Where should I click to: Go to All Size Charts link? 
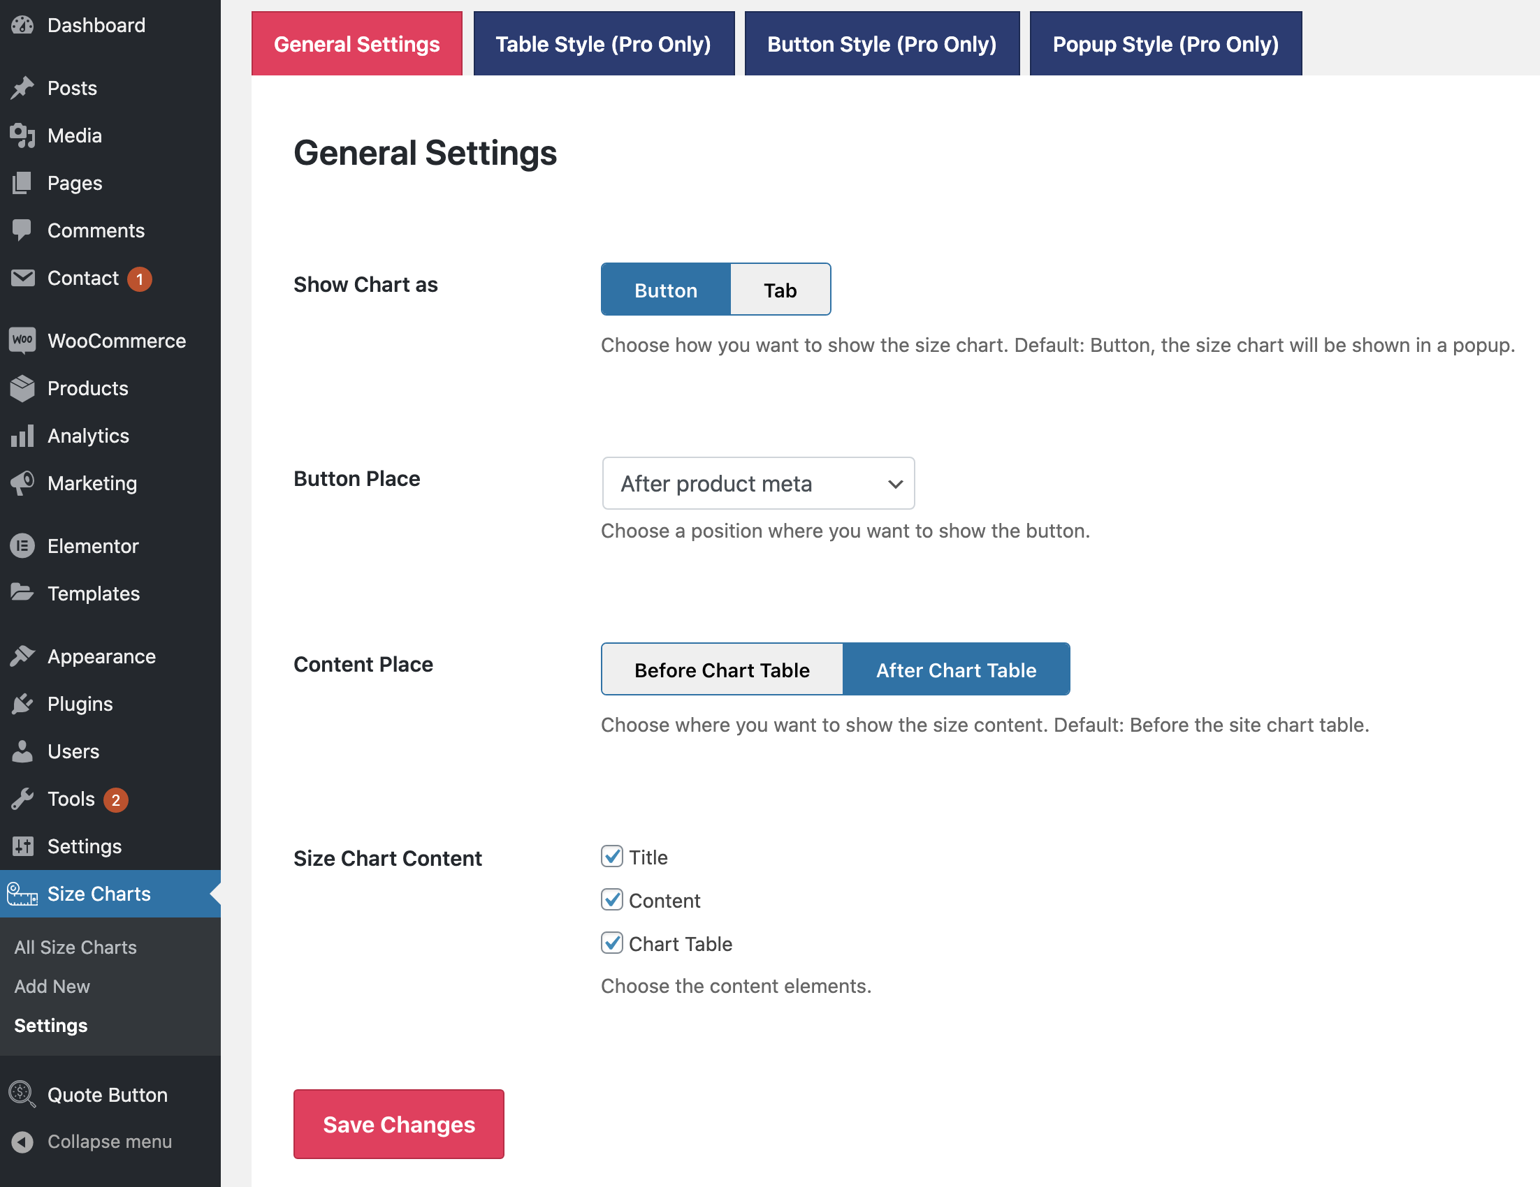[x=75, y=947]
